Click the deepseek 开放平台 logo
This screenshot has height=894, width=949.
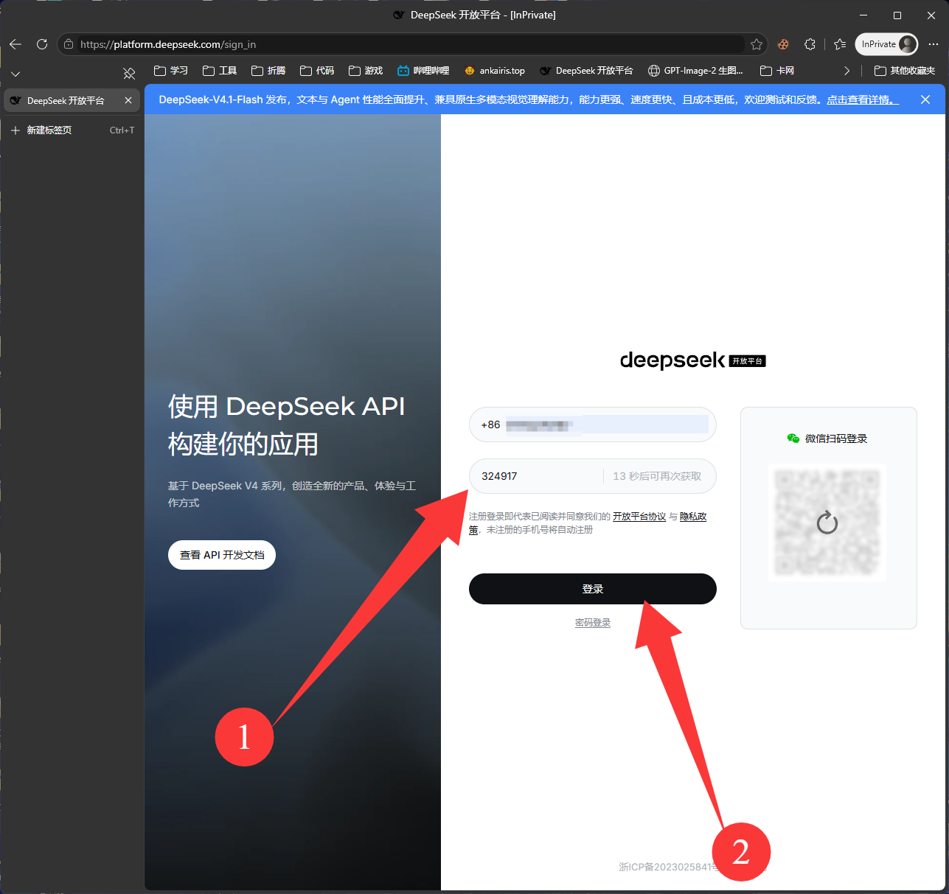click(693, 360)
